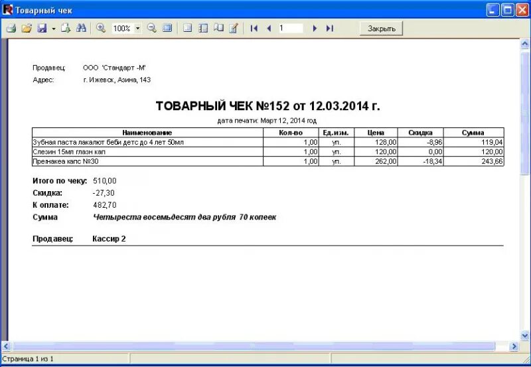
Task: Zoom in with the magnifier plus icon
Action: click(x=101, y=29)
